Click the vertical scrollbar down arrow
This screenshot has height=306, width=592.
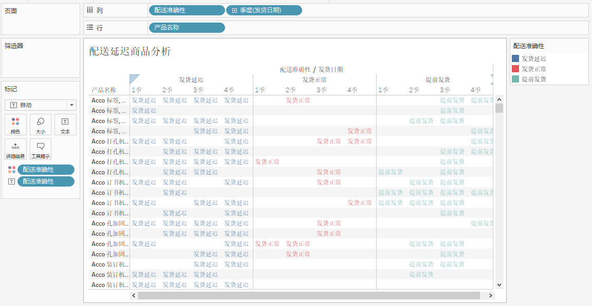pyautogui.click(x=498, y=284)
